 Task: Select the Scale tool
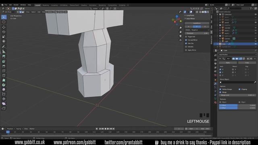pyautogui.click(x=4, y=37)
